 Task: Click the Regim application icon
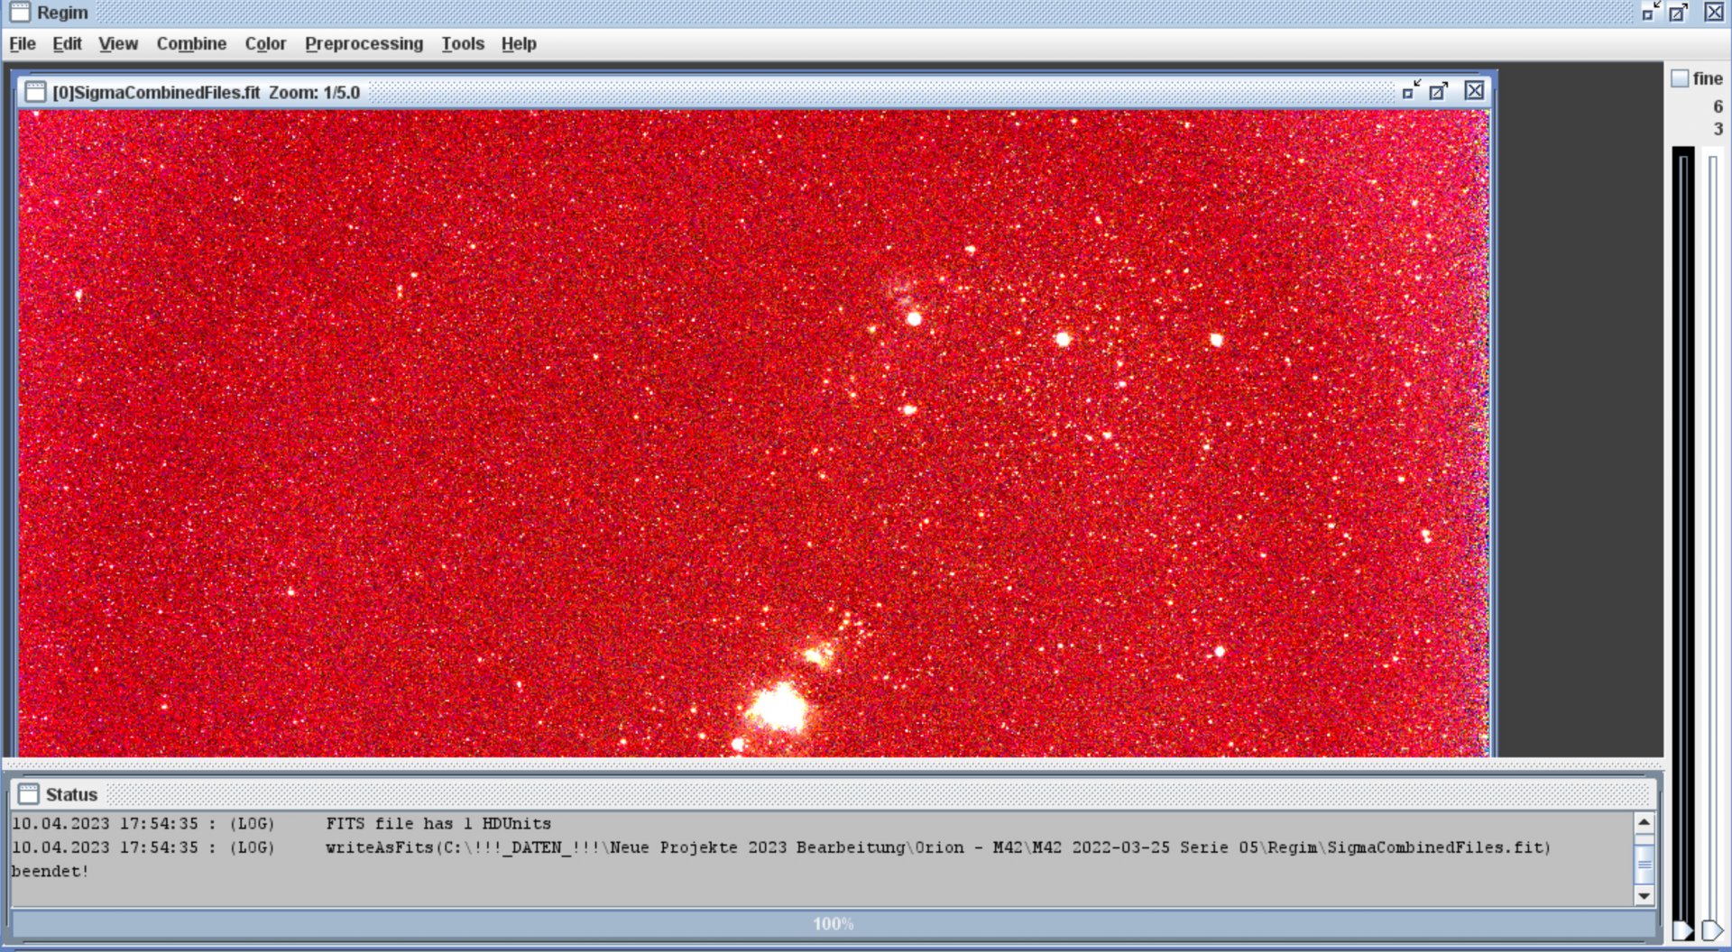tap(20, 12)
